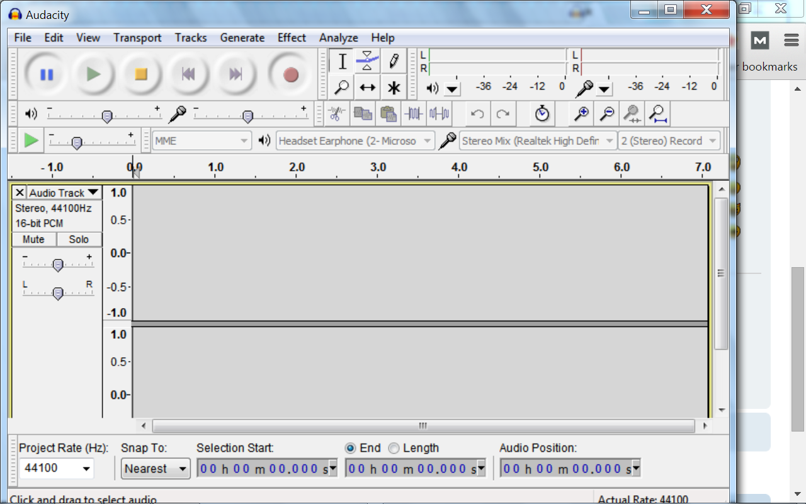Mute the Audio Track
The width and height of the screenshot is (806, 504).
pyautogui.click(x=34, y=239)
